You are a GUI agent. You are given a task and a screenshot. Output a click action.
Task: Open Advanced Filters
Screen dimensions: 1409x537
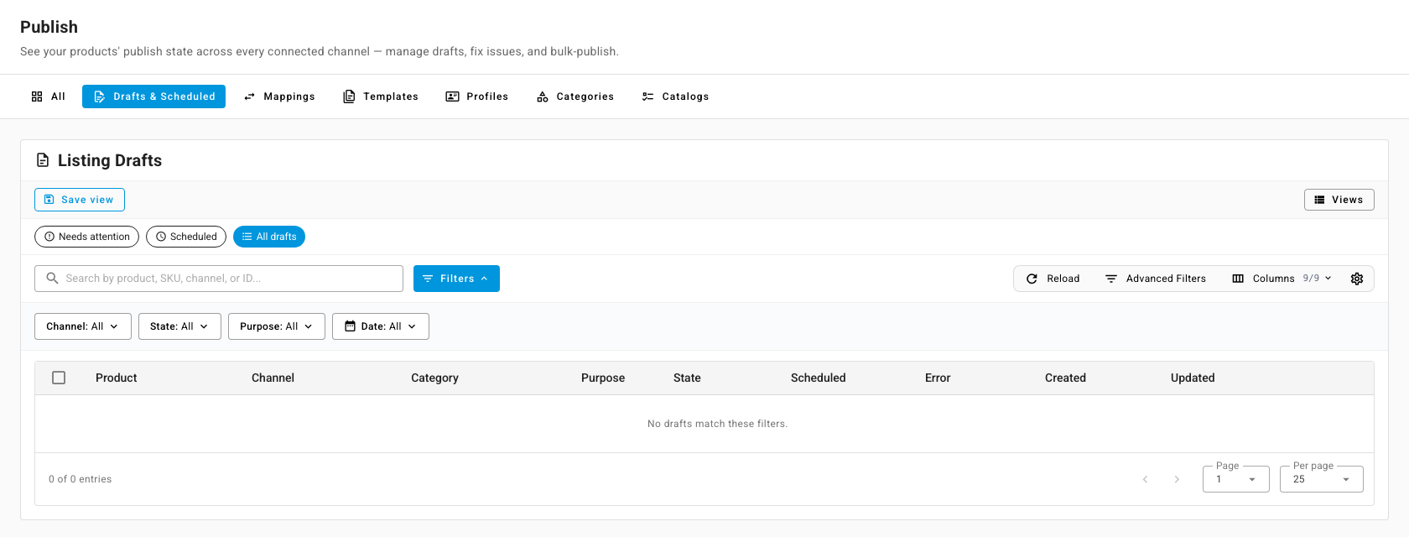click(x=1155, y=279)
